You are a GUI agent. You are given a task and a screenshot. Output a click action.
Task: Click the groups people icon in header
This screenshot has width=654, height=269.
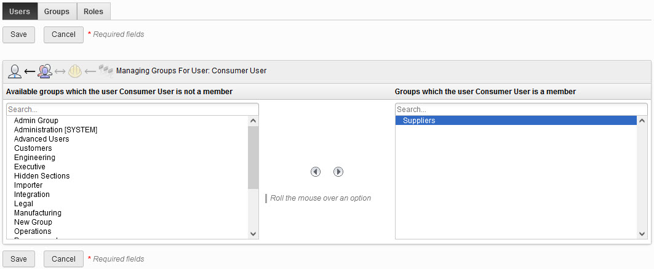(x=45, y=71)
